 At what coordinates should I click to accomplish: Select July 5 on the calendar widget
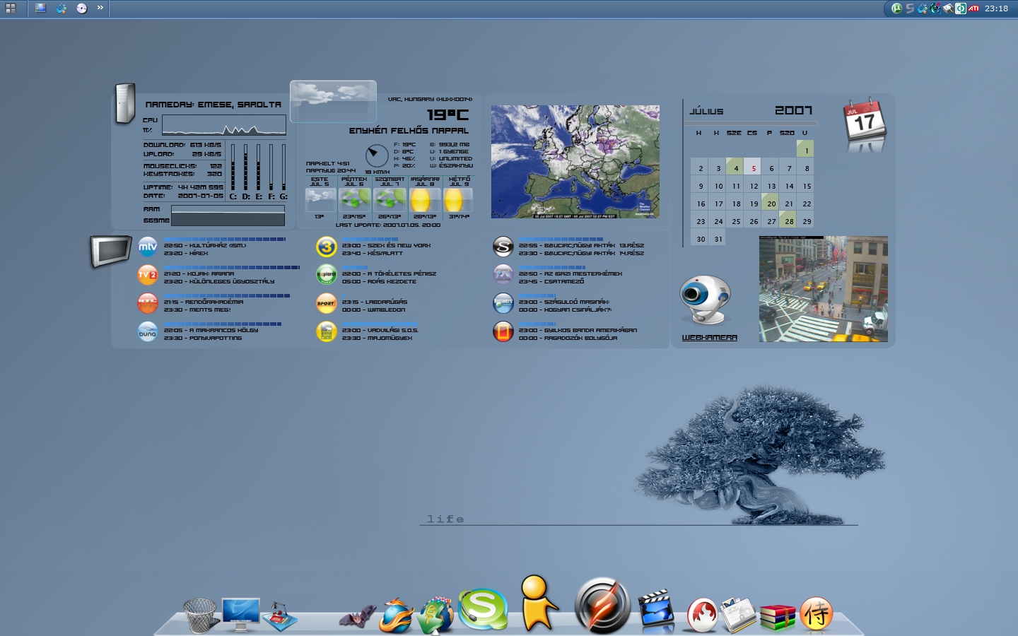[x=753, y=167]
